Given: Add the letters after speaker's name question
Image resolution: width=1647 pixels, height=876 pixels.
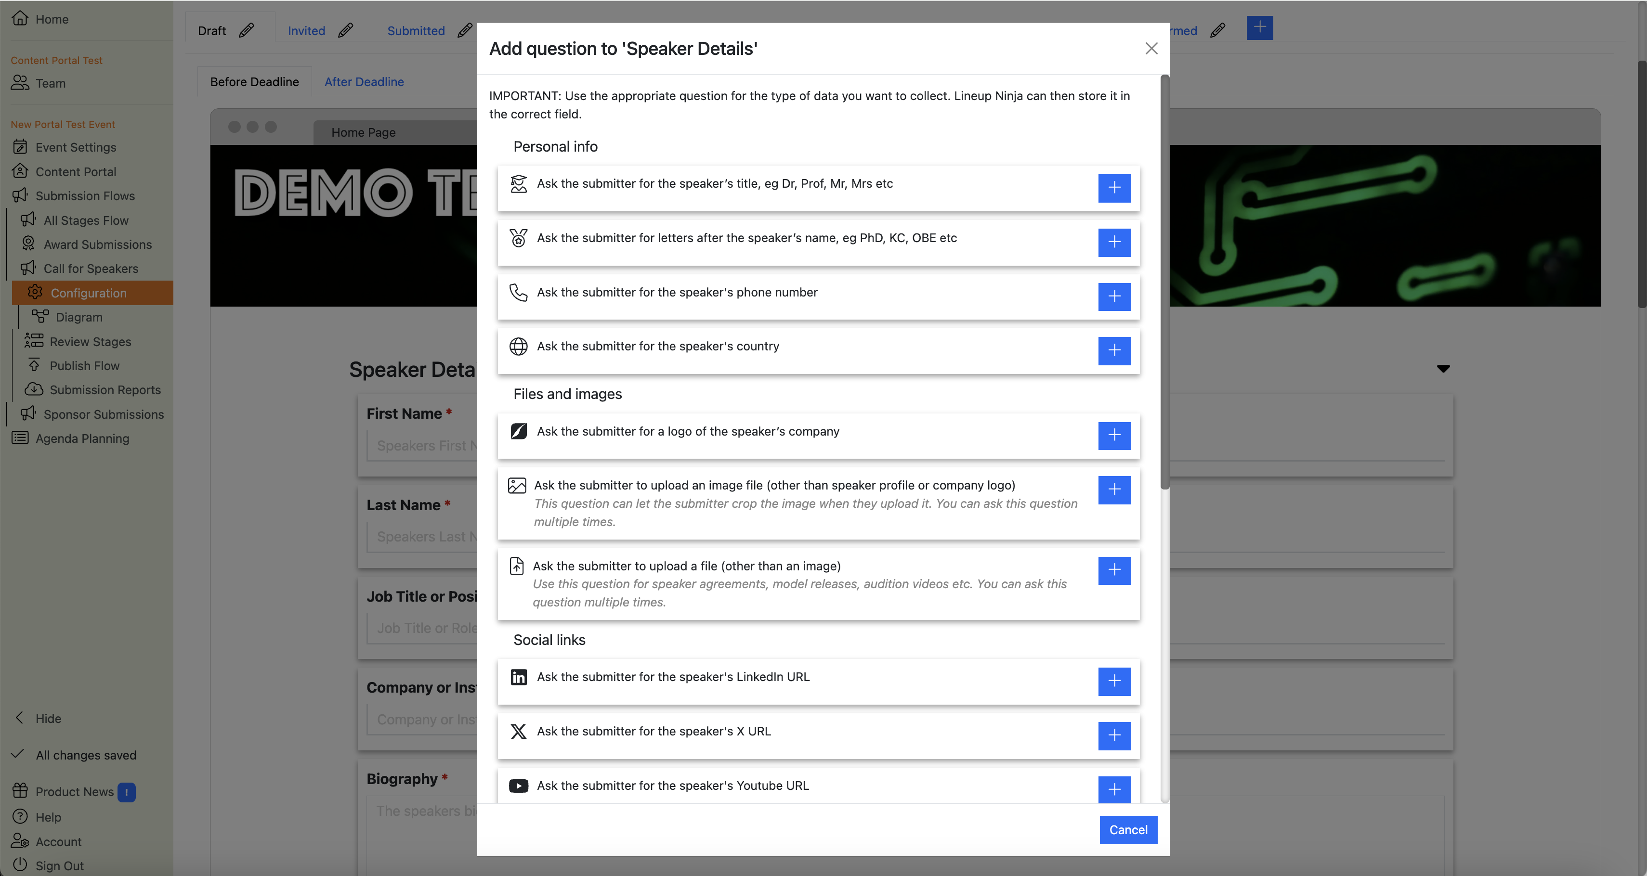Looking at the screenshot, I should (1114, 242).
